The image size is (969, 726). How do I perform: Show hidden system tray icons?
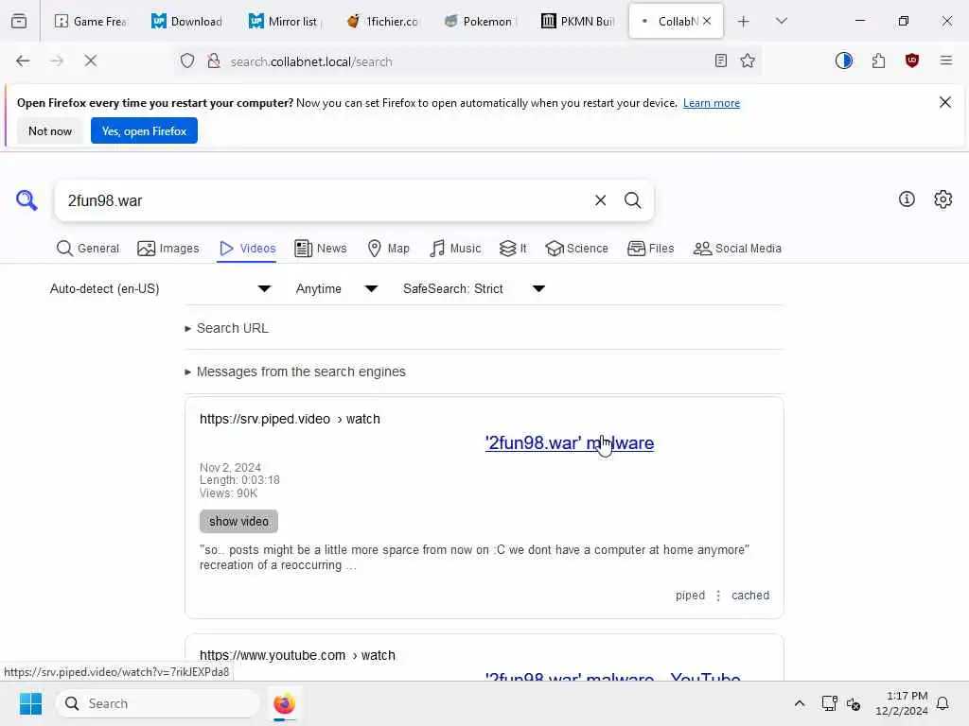pyautogui.click(x=799, y=703)
